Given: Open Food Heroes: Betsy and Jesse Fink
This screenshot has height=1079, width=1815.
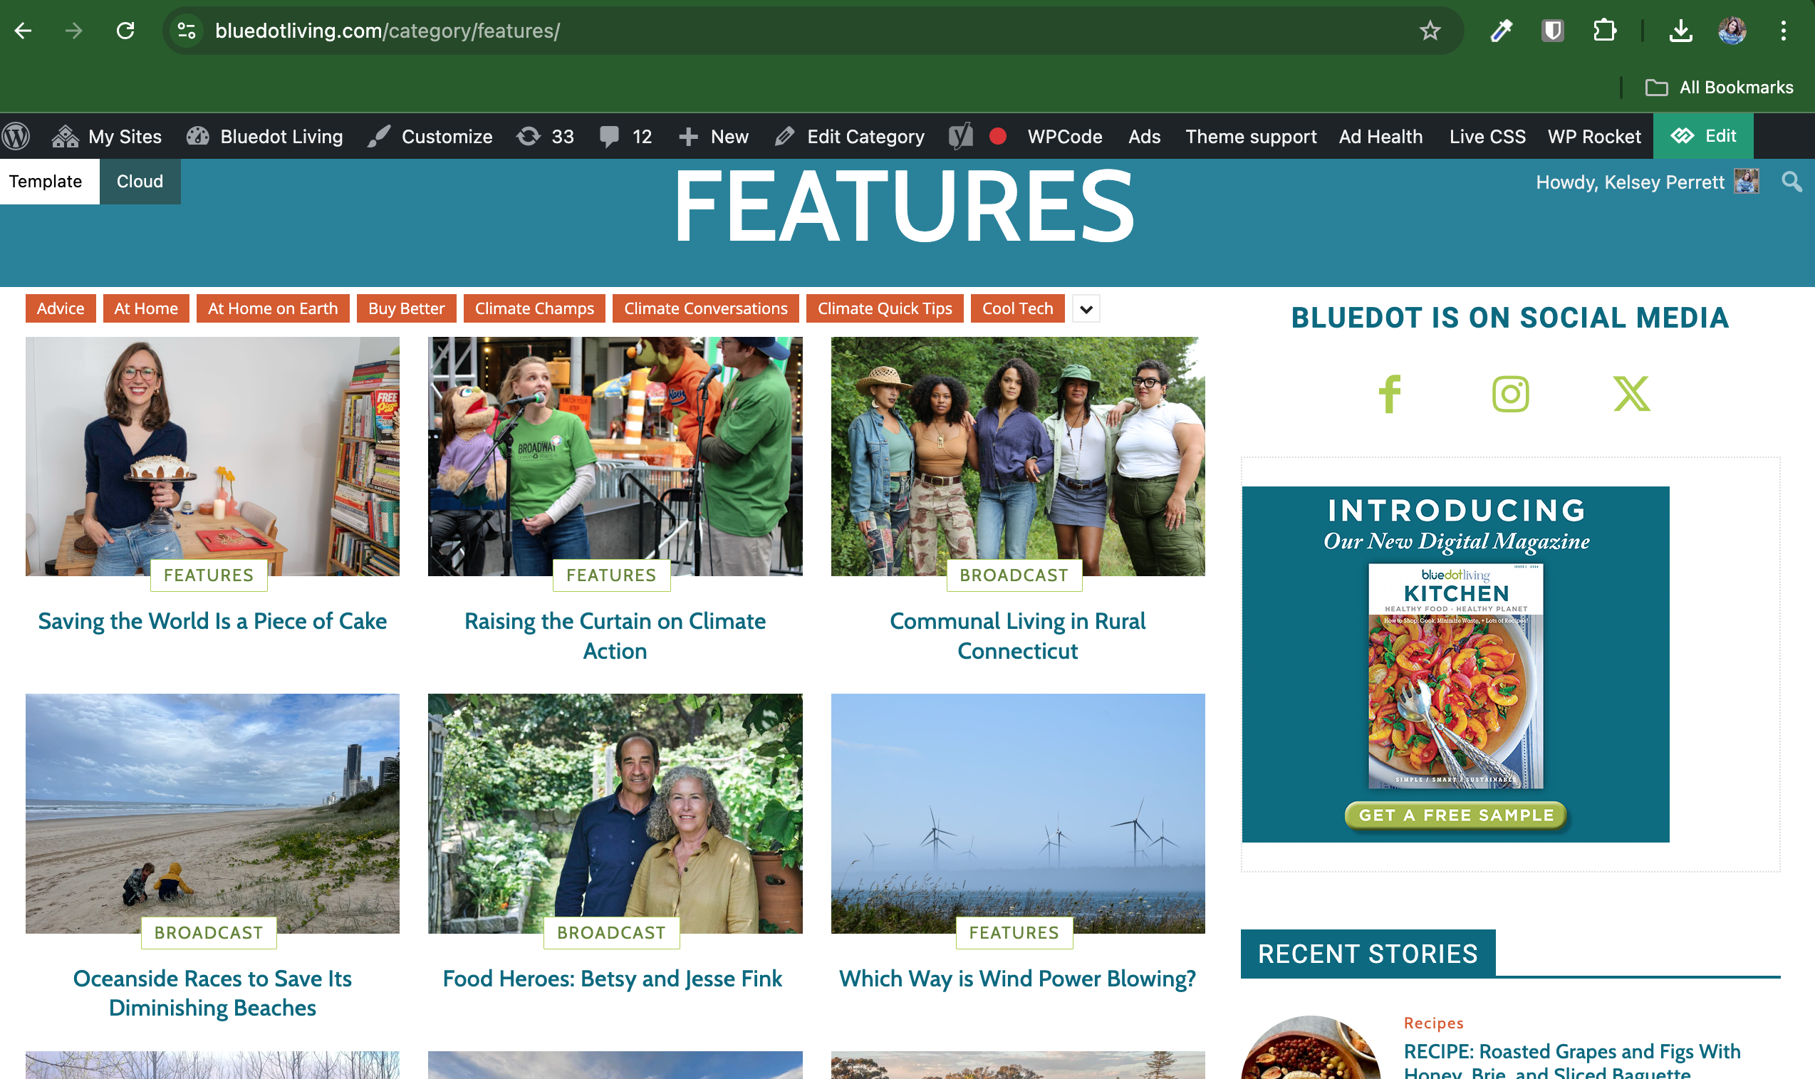Looking at the screenshot, I should point(613,979).
